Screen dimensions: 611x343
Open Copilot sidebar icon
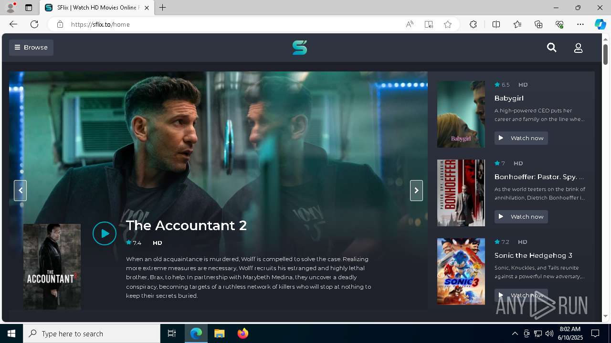coord(600,24)
